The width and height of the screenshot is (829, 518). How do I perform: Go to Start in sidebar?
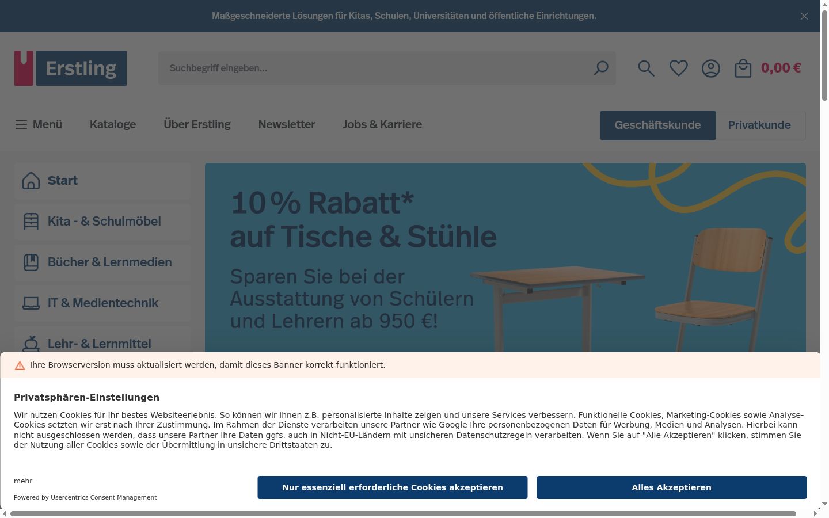coord(102,181)
